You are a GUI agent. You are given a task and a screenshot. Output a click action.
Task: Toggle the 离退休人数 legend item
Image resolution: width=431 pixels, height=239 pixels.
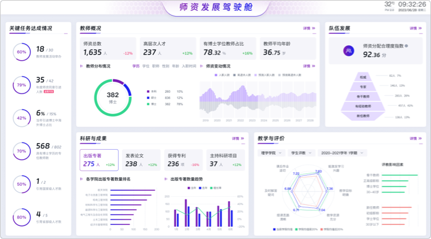pos(242,75)
